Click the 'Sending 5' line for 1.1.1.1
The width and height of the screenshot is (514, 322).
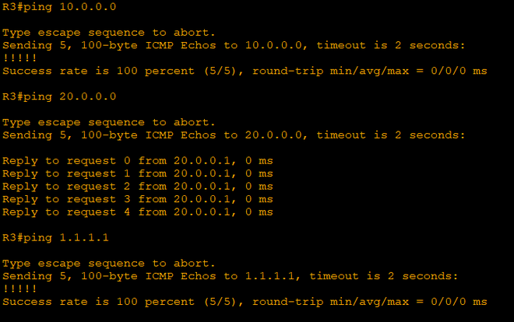point(231,276)
